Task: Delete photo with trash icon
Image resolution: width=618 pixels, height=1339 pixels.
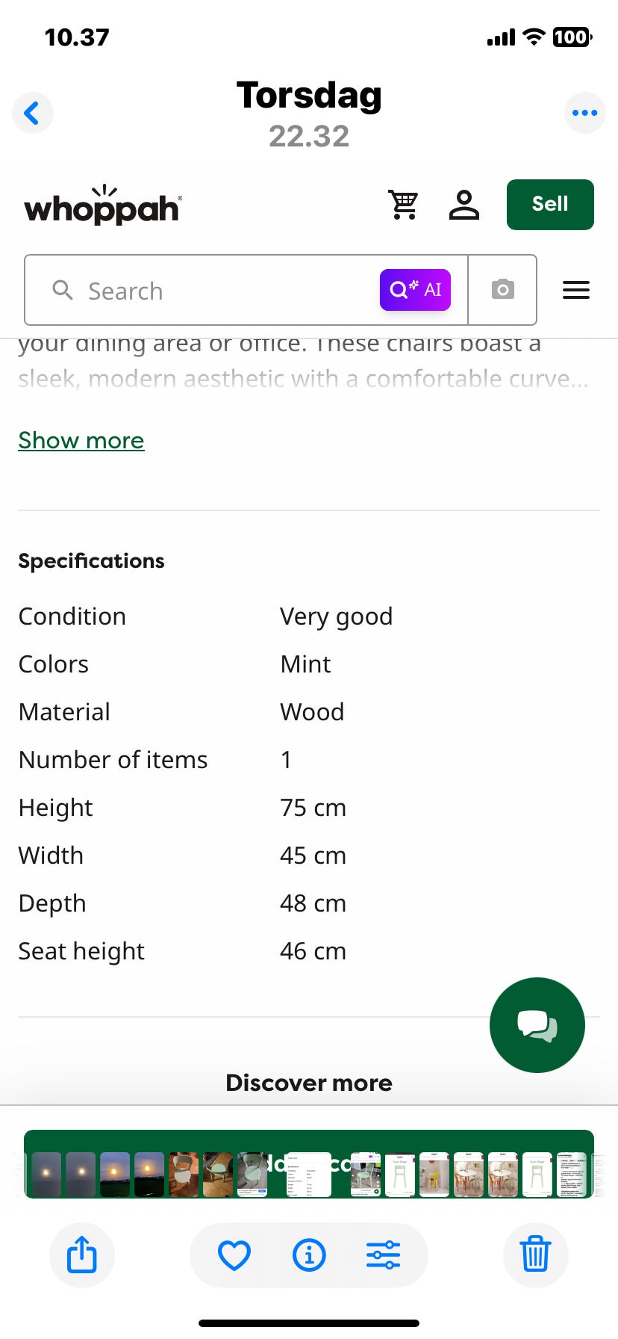Action: pyautogui.click(x=535, y=1255)
